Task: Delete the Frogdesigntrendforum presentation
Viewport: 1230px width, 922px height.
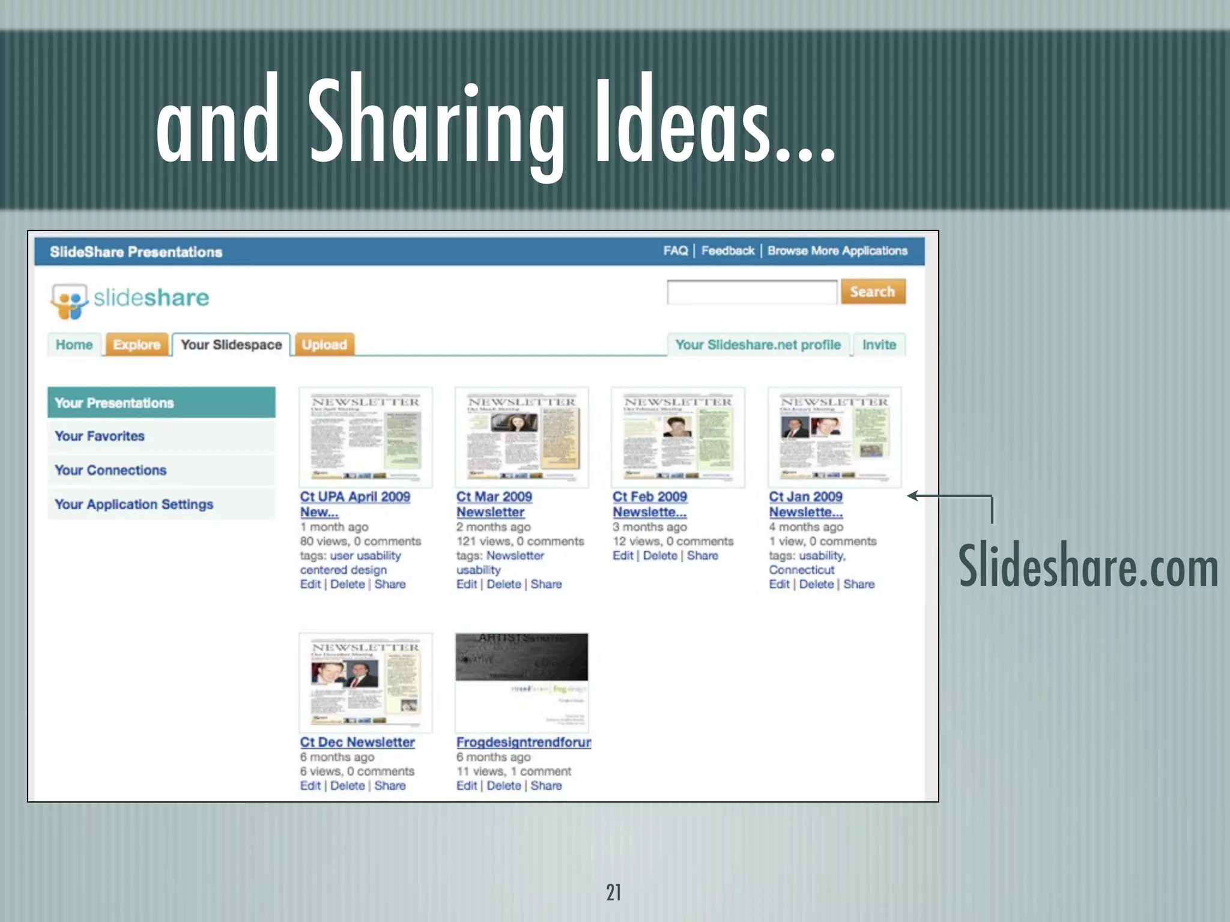Action: [x=504, y=786]
